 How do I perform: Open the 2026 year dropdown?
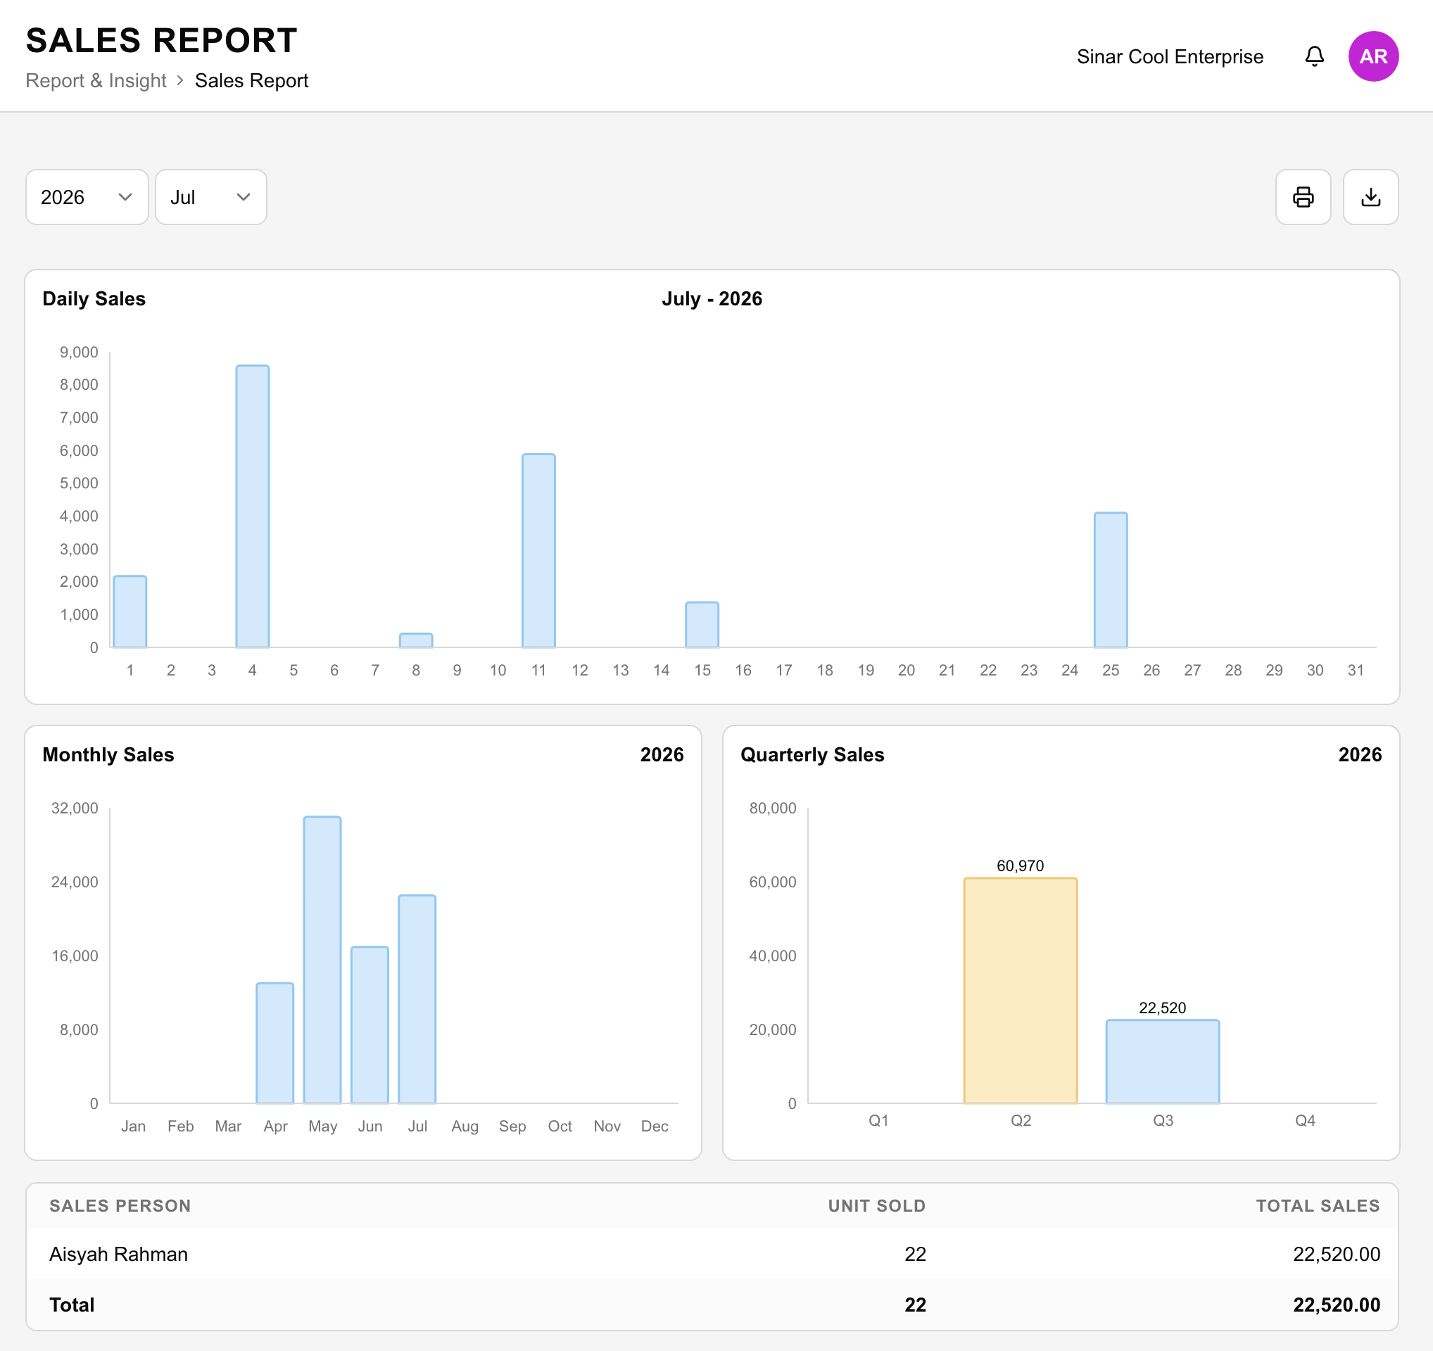coord(87,197)
